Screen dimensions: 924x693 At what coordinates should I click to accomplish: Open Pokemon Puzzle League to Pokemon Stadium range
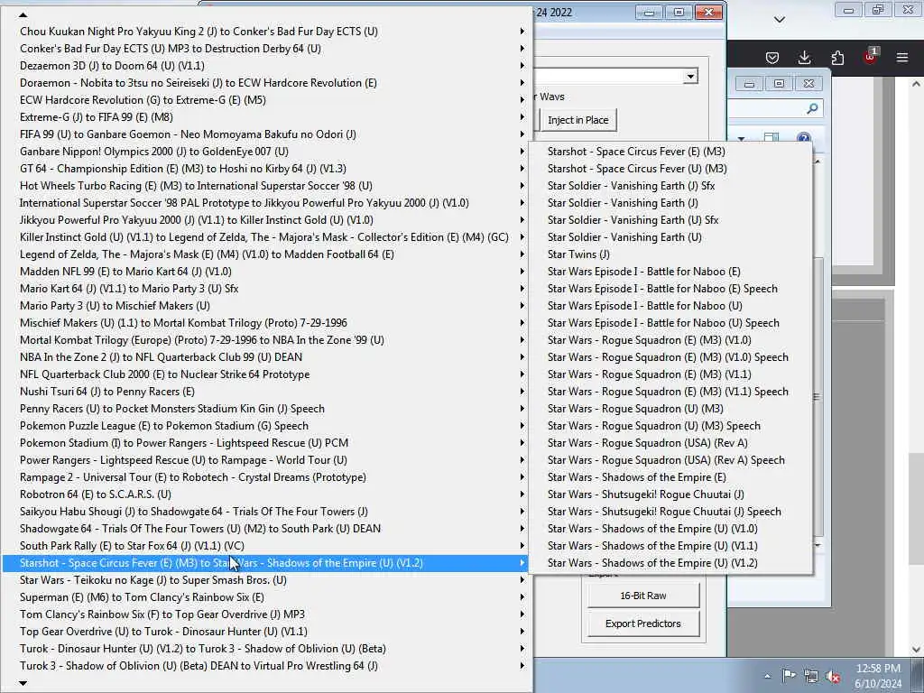coord(267,426)
